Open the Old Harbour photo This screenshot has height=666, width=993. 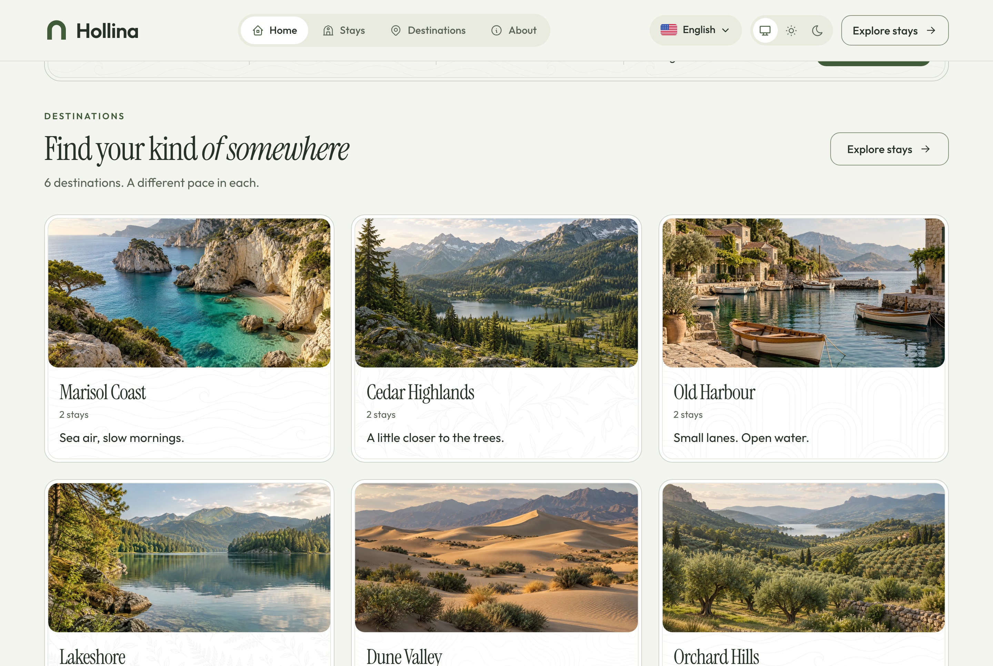pos(803,293)
